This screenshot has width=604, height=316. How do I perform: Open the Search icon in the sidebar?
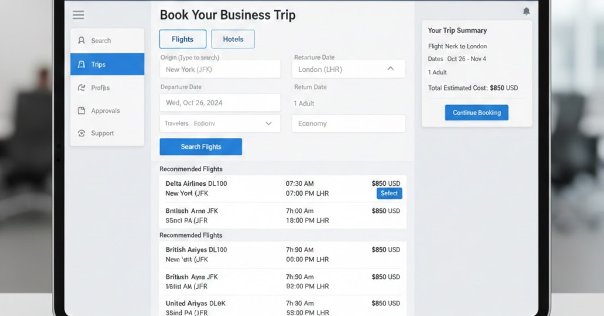tap(81, 40)
